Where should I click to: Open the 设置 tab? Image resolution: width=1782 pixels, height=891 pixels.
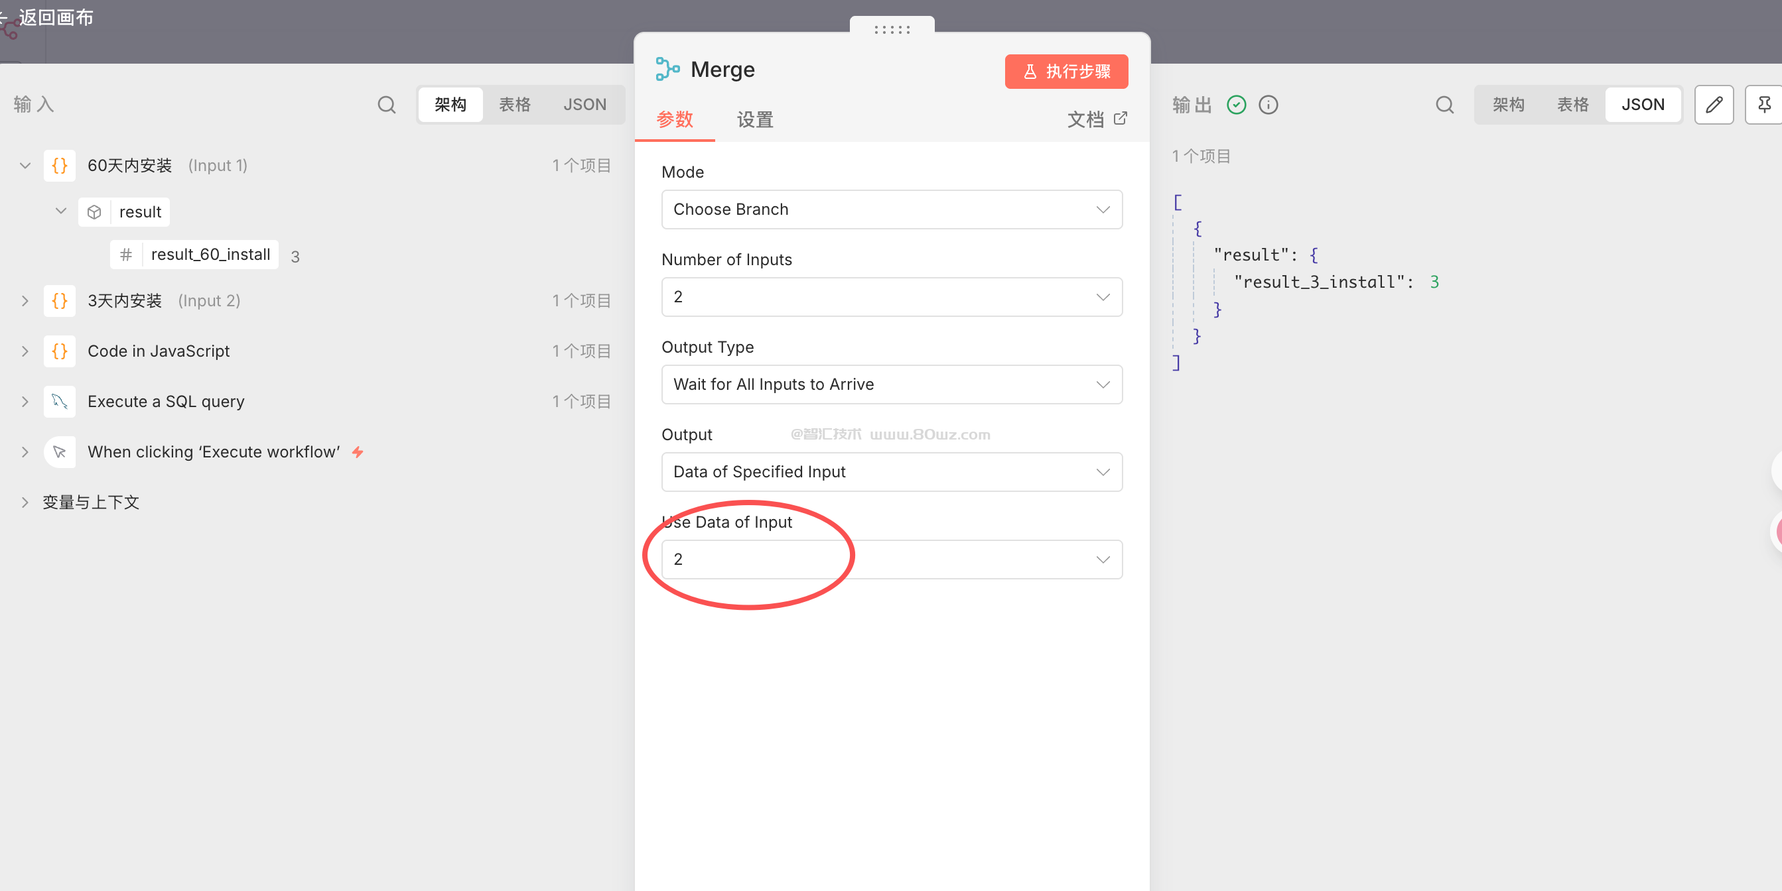point(754,119)
